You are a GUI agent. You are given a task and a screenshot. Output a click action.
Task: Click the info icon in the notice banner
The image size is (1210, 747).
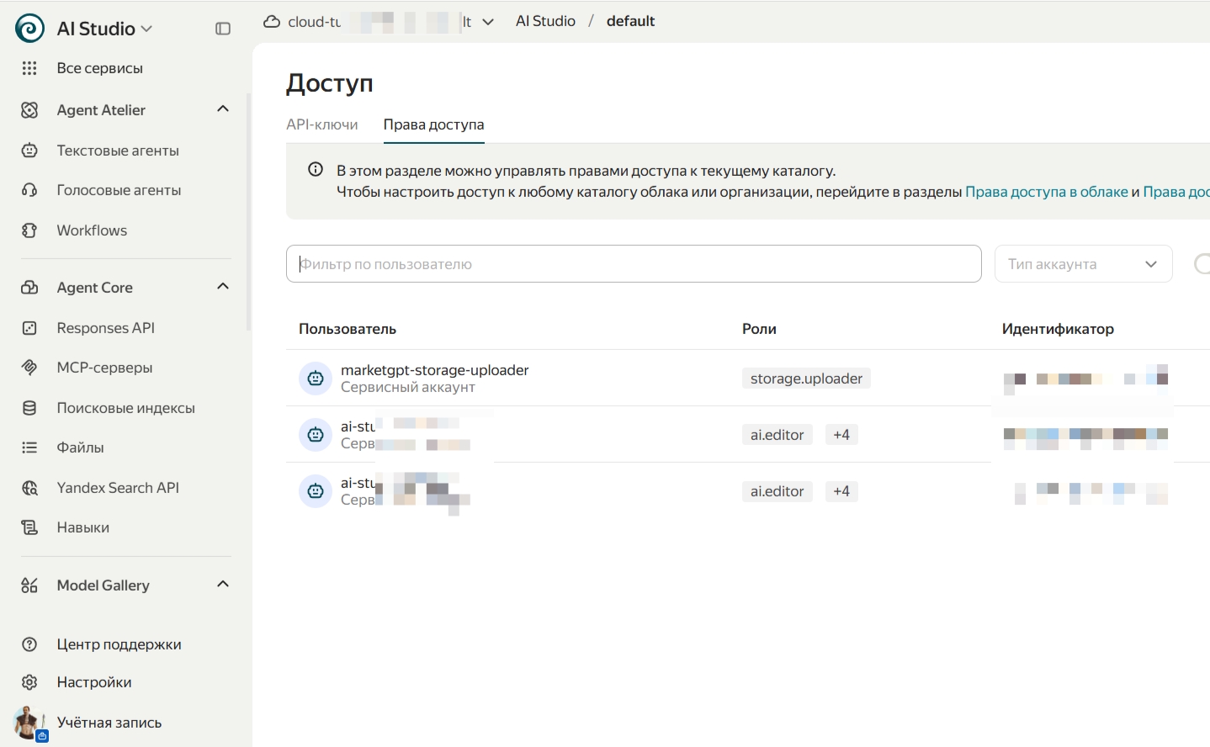[316, 169]
